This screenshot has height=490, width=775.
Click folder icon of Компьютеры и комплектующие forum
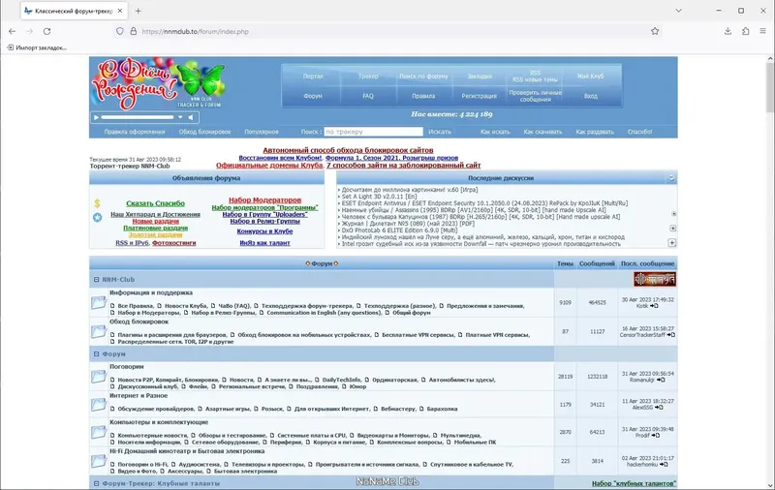(99, 432)
